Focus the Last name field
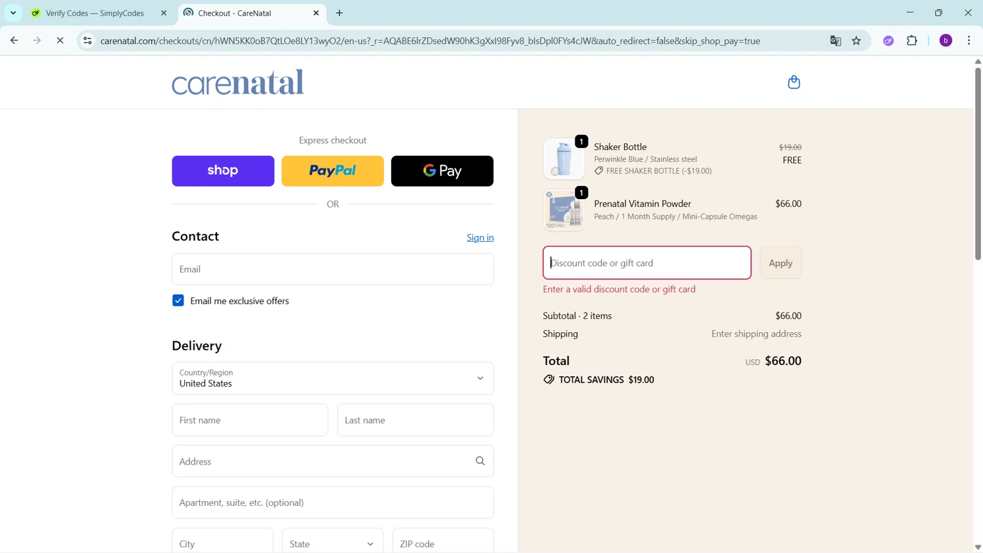 click(415, 420)
